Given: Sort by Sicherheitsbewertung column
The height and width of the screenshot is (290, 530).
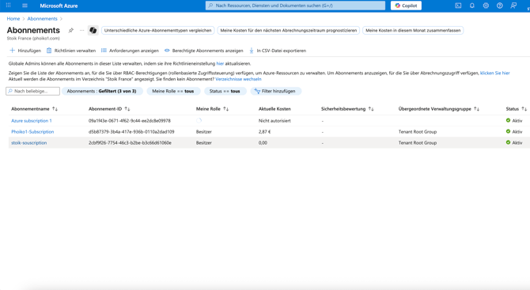Looking at the screenshot, I should [347, 109].
